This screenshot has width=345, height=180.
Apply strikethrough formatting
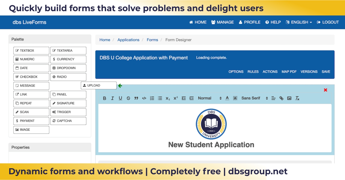(x=128, y=98)
